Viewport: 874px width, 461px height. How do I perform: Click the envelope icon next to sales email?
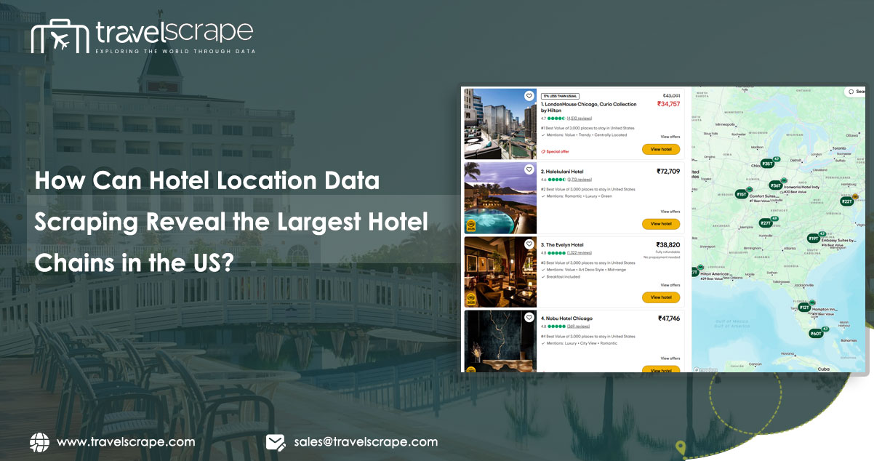point(275,441)
